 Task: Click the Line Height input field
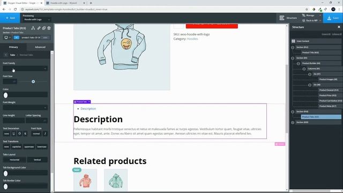click(x=13, y=121)
